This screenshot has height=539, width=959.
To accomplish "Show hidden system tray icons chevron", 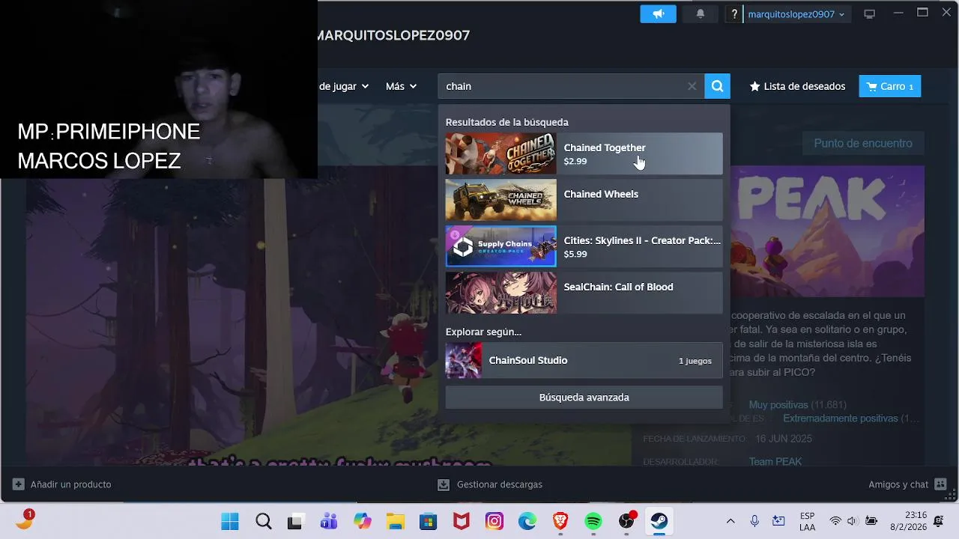I will pyautogui.click(x=730, y=521).
